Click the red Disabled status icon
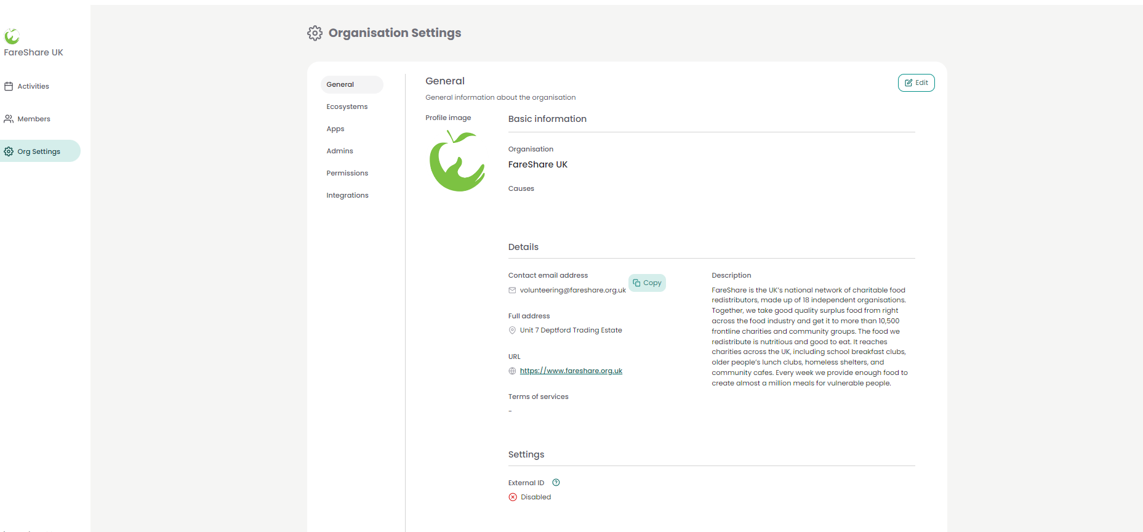 tap(513, 497)
